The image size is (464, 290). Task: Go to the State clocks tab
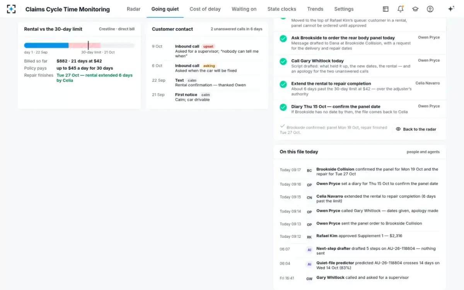[x=282, y=9]
